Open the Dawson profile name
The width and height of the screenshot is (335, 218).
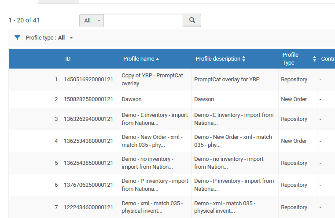coord(132,99)
